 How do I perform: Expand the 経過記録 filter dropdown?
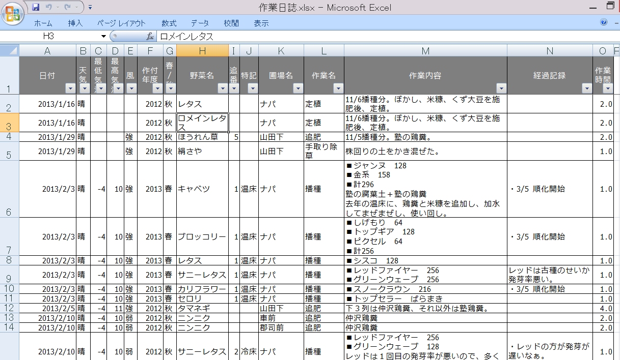[x=587, y=88]
